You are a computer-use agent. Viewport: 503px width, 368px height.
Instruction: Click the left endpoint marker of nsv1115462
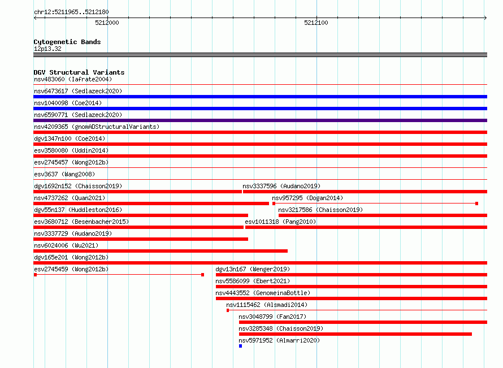pyautogui.click(x=228, y=310)
